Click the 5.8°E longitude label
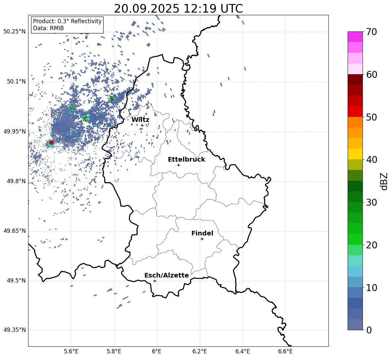This screenshot has width=392, height=358. click(114, 351)
